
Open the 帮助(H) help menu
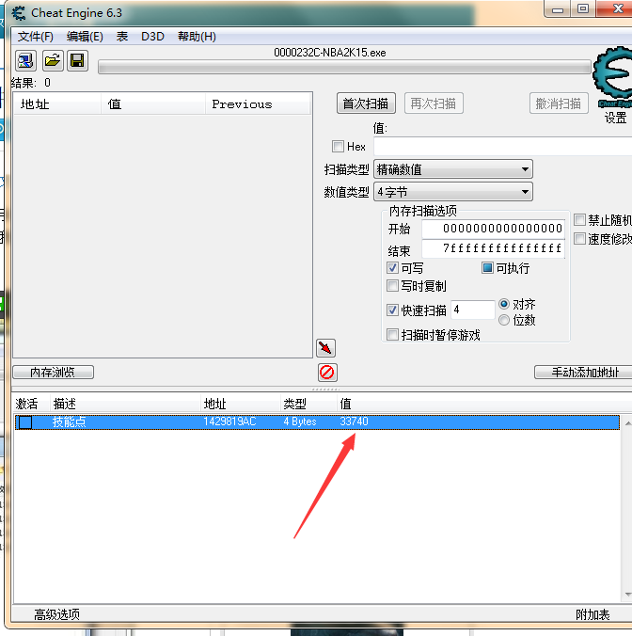click(x=197, y=37)
